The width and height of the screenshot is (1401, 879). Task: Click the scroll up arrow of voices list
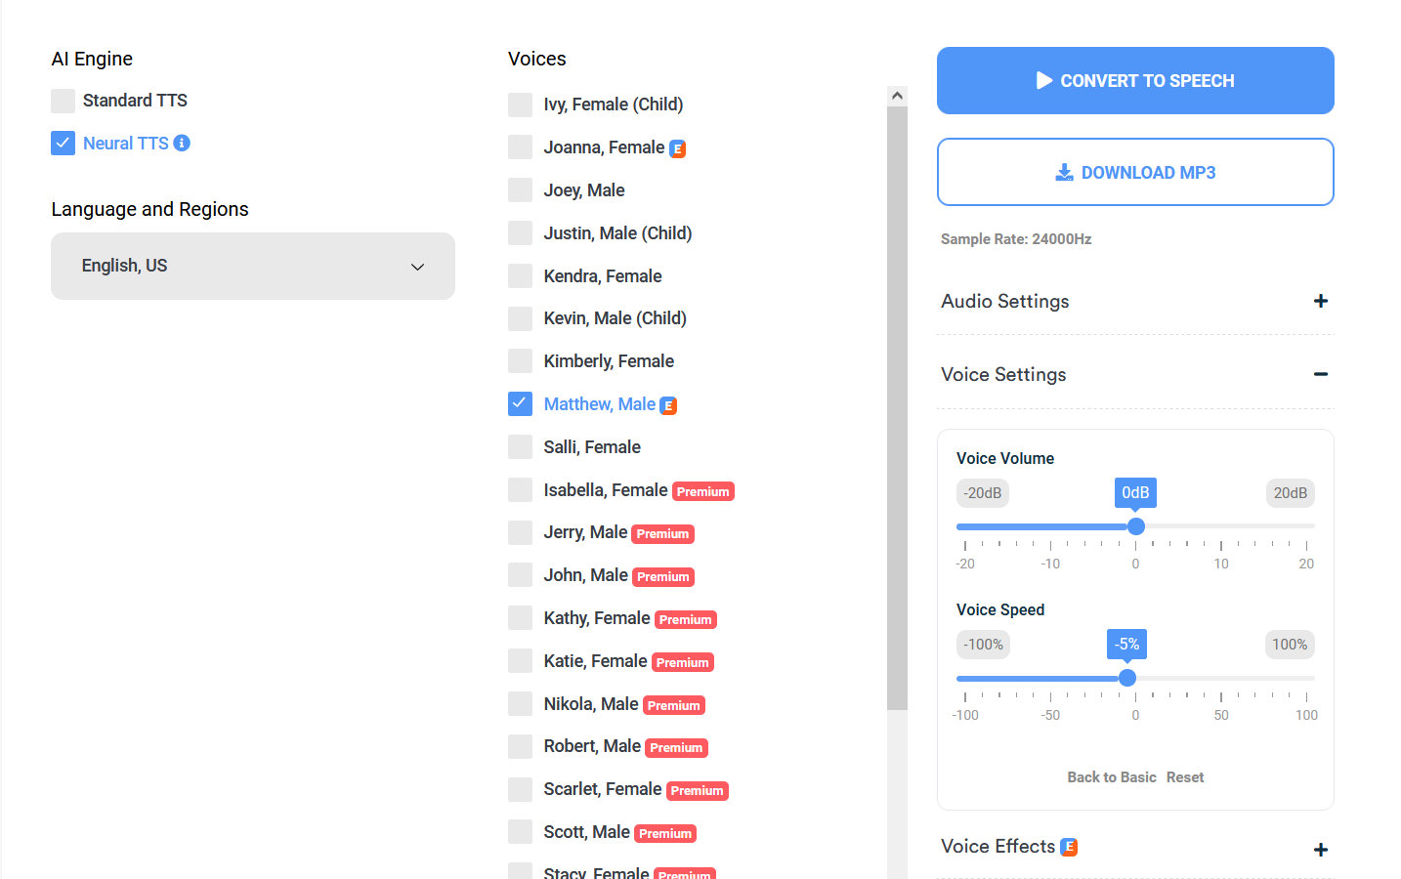[897, 96]
